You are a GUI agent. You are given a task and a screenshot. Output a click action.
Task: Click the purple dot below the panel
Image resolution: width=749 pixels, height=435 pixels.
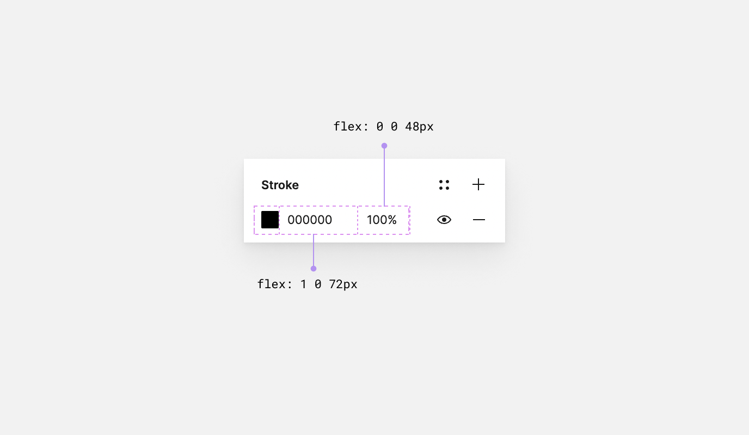314,269
